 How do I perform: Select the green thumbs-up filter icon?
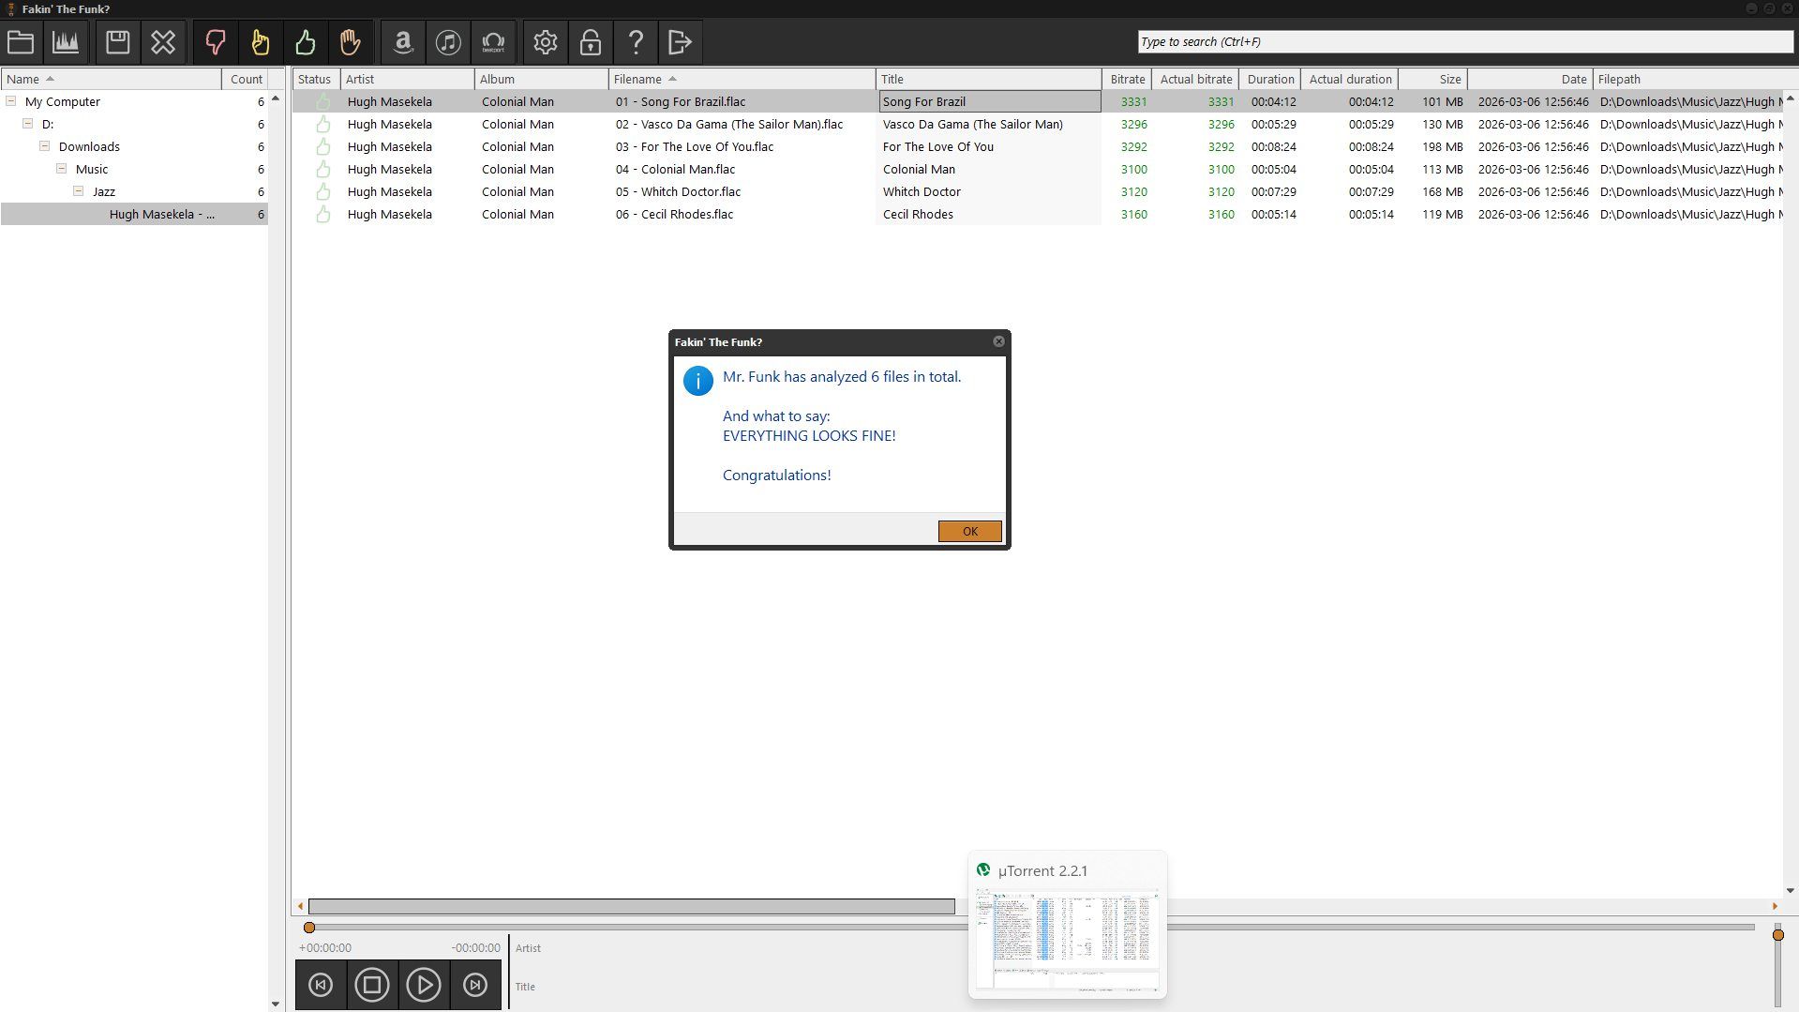coord(305,42)
